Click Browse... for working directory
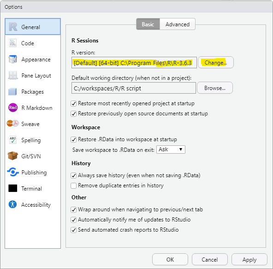The image size is (273, 269). (215, 88)
